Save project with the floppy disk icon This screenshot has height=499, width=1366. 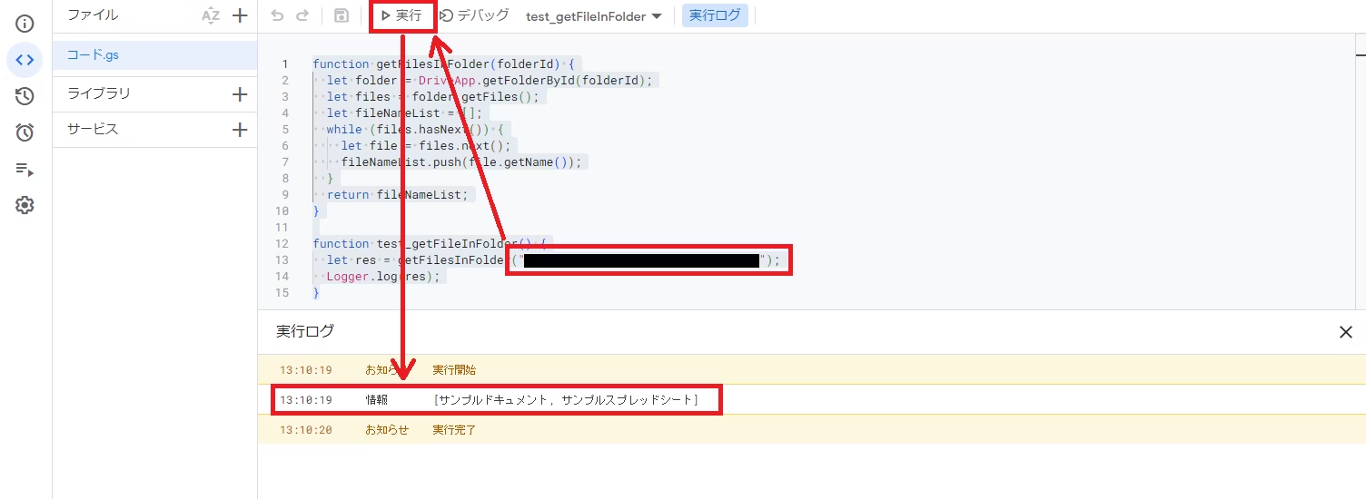[x=341, y=15]
